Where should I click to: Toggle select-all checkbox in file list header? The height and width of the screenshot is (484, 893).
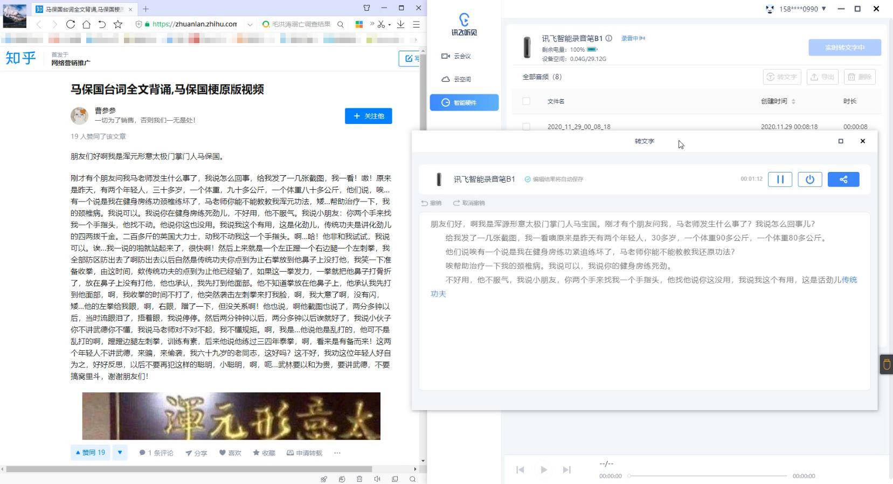coord(527,101)
